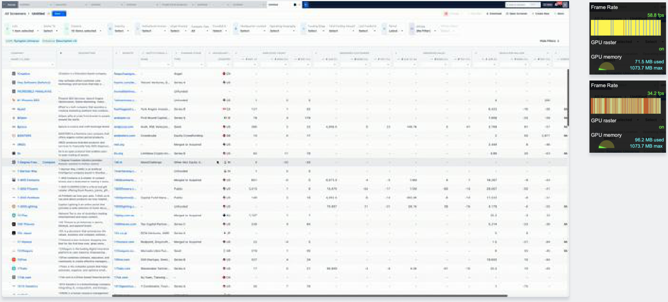668x302 pixels.
Task: Click the horizontal scrollbar under the table
Action: coord(310,296)
